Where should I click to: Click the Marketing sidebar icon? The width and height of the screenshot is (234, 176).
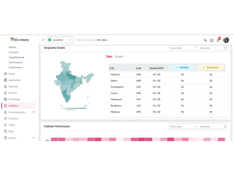[x=6, y=99]
